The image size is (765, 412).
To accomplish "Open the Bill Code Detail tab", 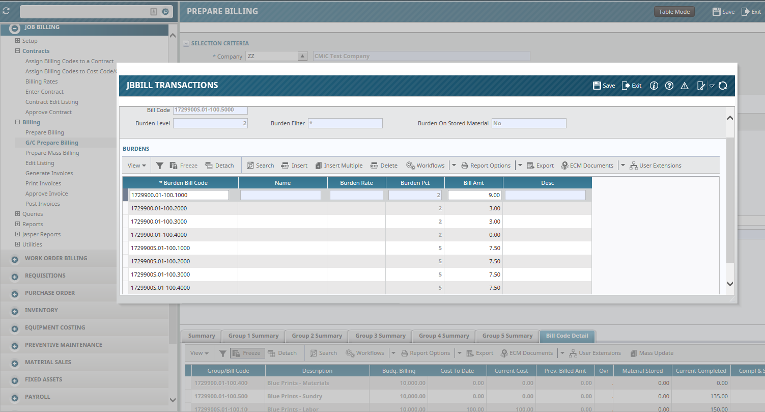I will point(566,336).
